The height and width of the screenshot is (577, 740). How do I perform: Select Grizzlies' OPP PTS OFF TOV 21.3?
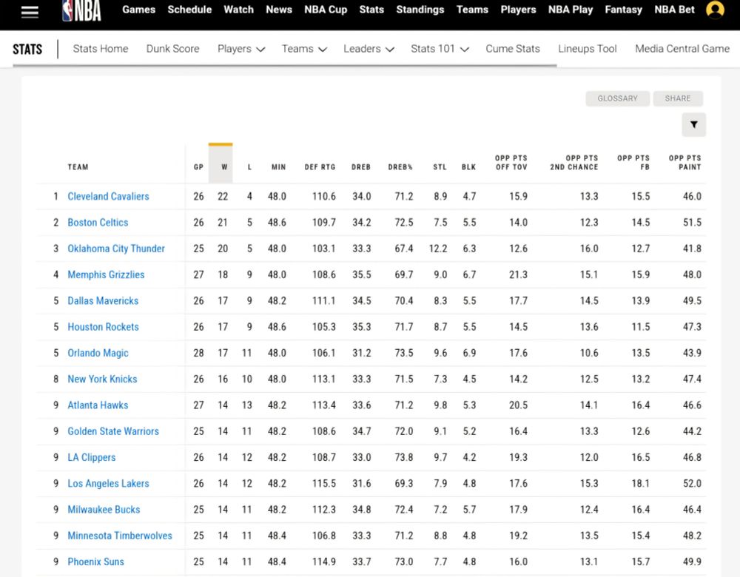[x=518, y=274]
